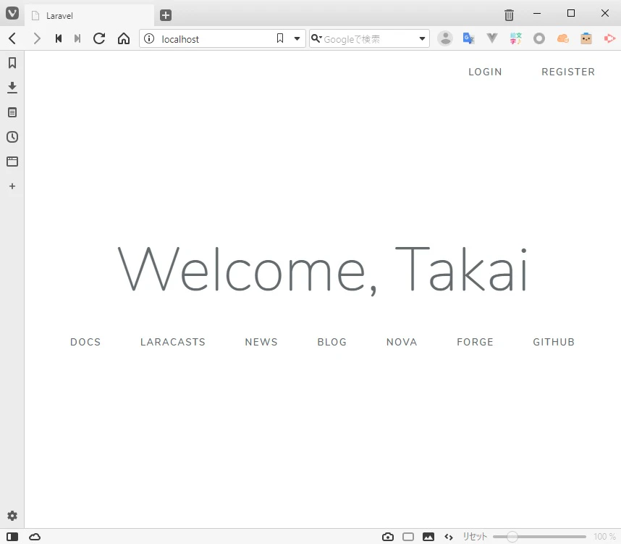Capture the page with camera icon
This screenshot has width=621, height=544.
388,537
